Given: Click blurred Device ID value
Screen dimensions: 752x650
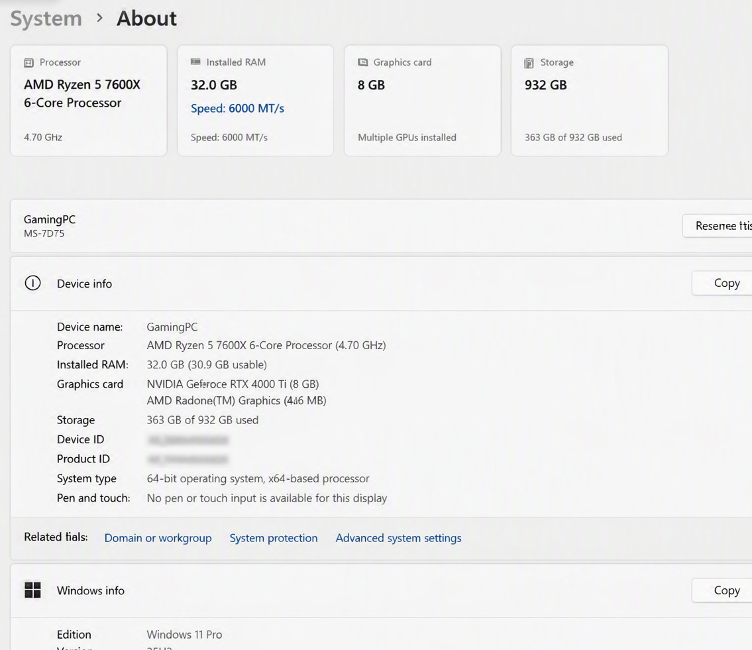Looking at the screenshot, I should [188, 440].
